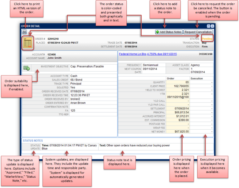Click the Pending status text
Viewport: 239px width, 188px height.
coord(207,39)
